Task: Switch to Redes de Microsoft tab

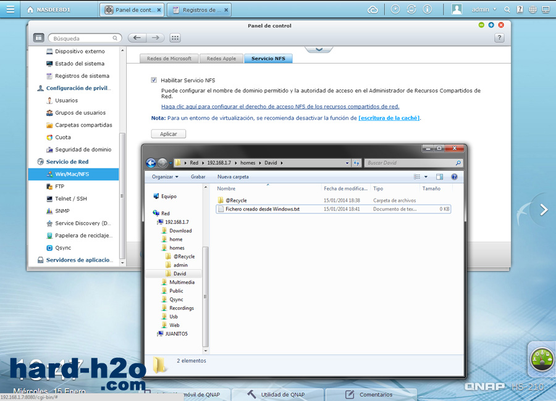Action: tap(169, 59)
